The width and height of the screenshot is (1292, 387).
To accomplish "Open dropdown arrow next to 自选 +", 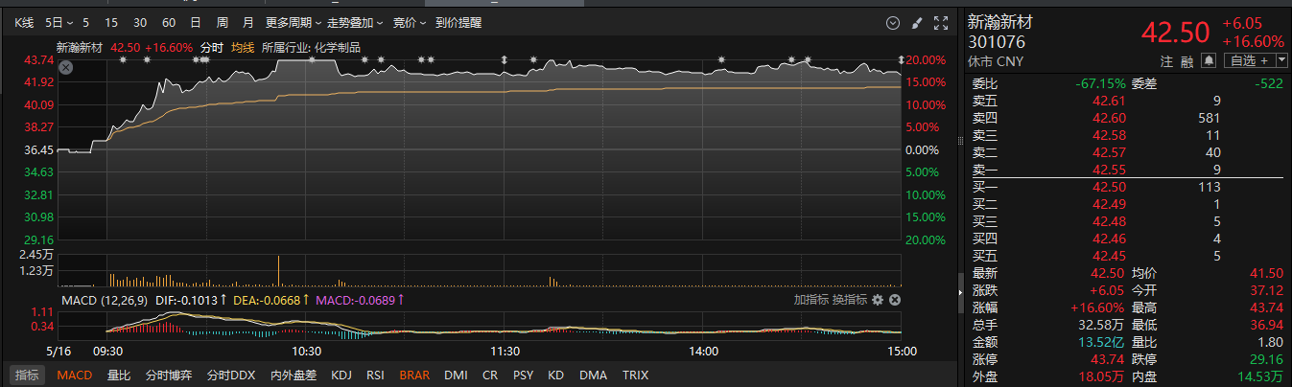I will 1280,60.
